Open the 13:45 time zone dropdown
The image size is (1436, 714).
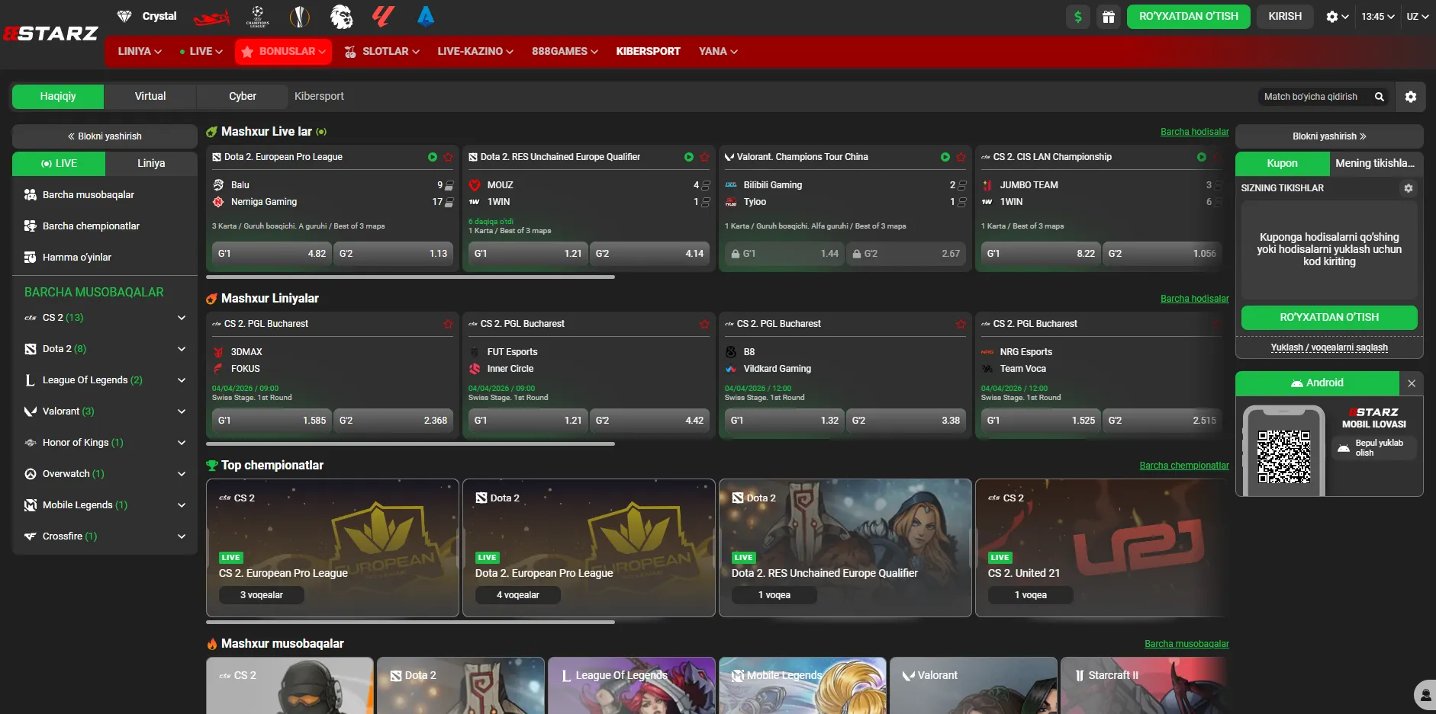coord(1377,17)
